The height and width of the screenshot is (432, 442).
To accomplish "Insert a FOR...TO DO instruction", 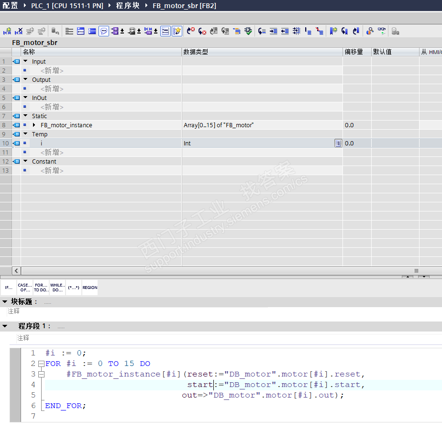I will (41, 288).
